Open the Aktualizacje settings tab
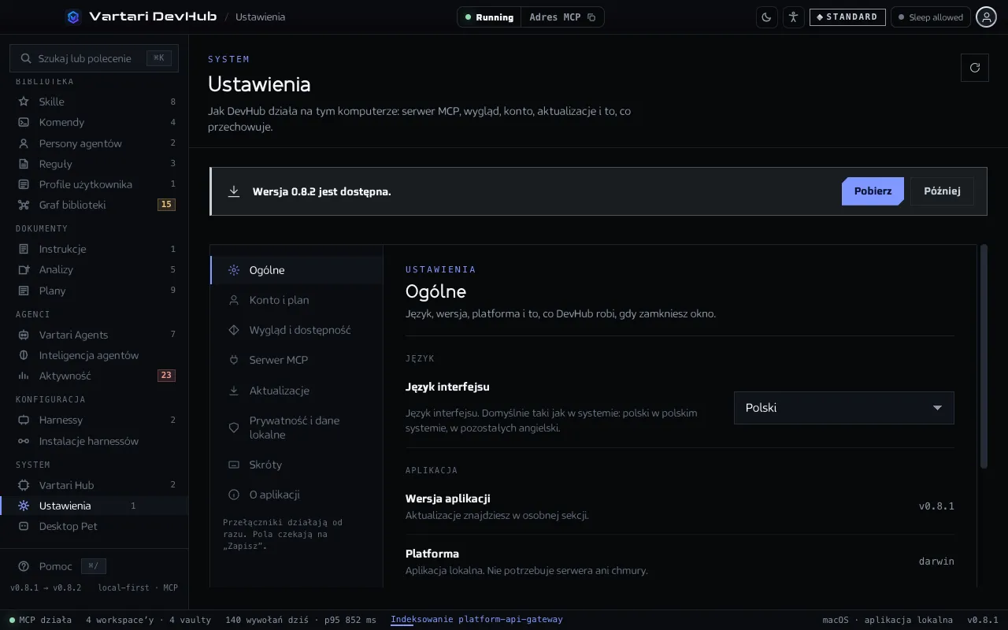Screen dimensions: 1008x630 [296, 391]
